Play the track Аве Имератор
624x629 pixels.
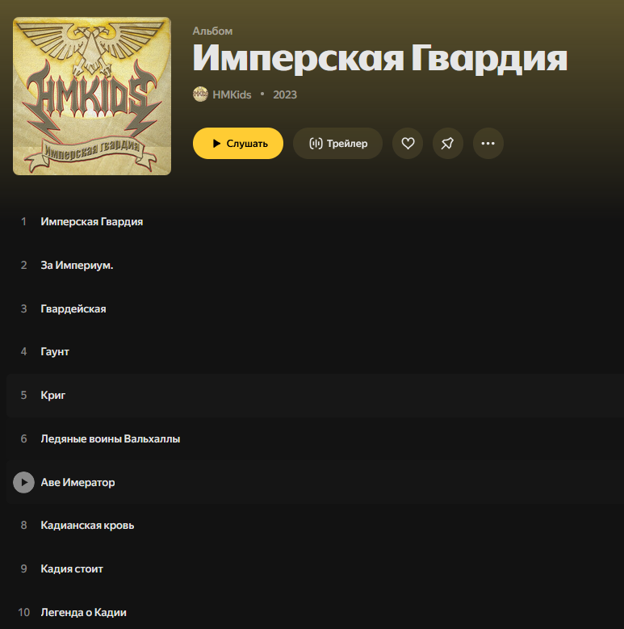tap(23, 482)
